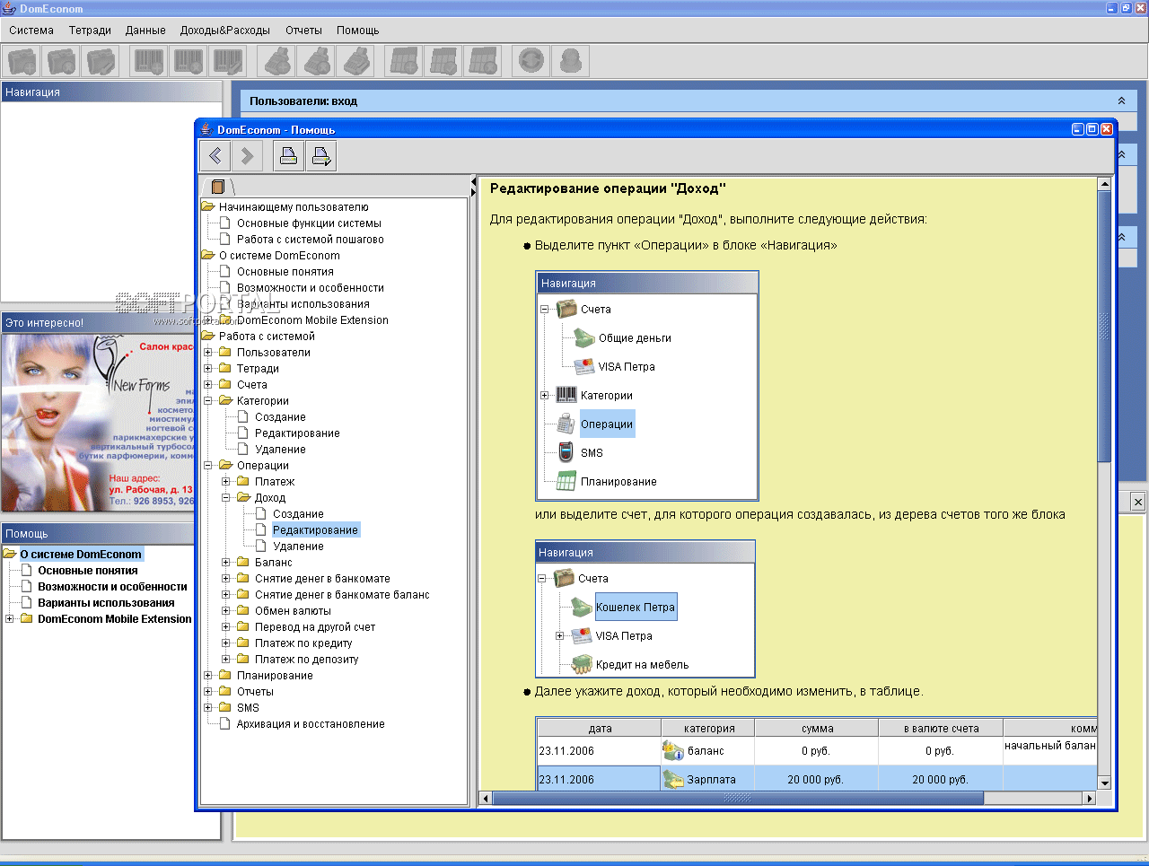Click the refresh circular-arrows toolbar icon
This screenshot has width=1149, height=866.
pos(532,61)
